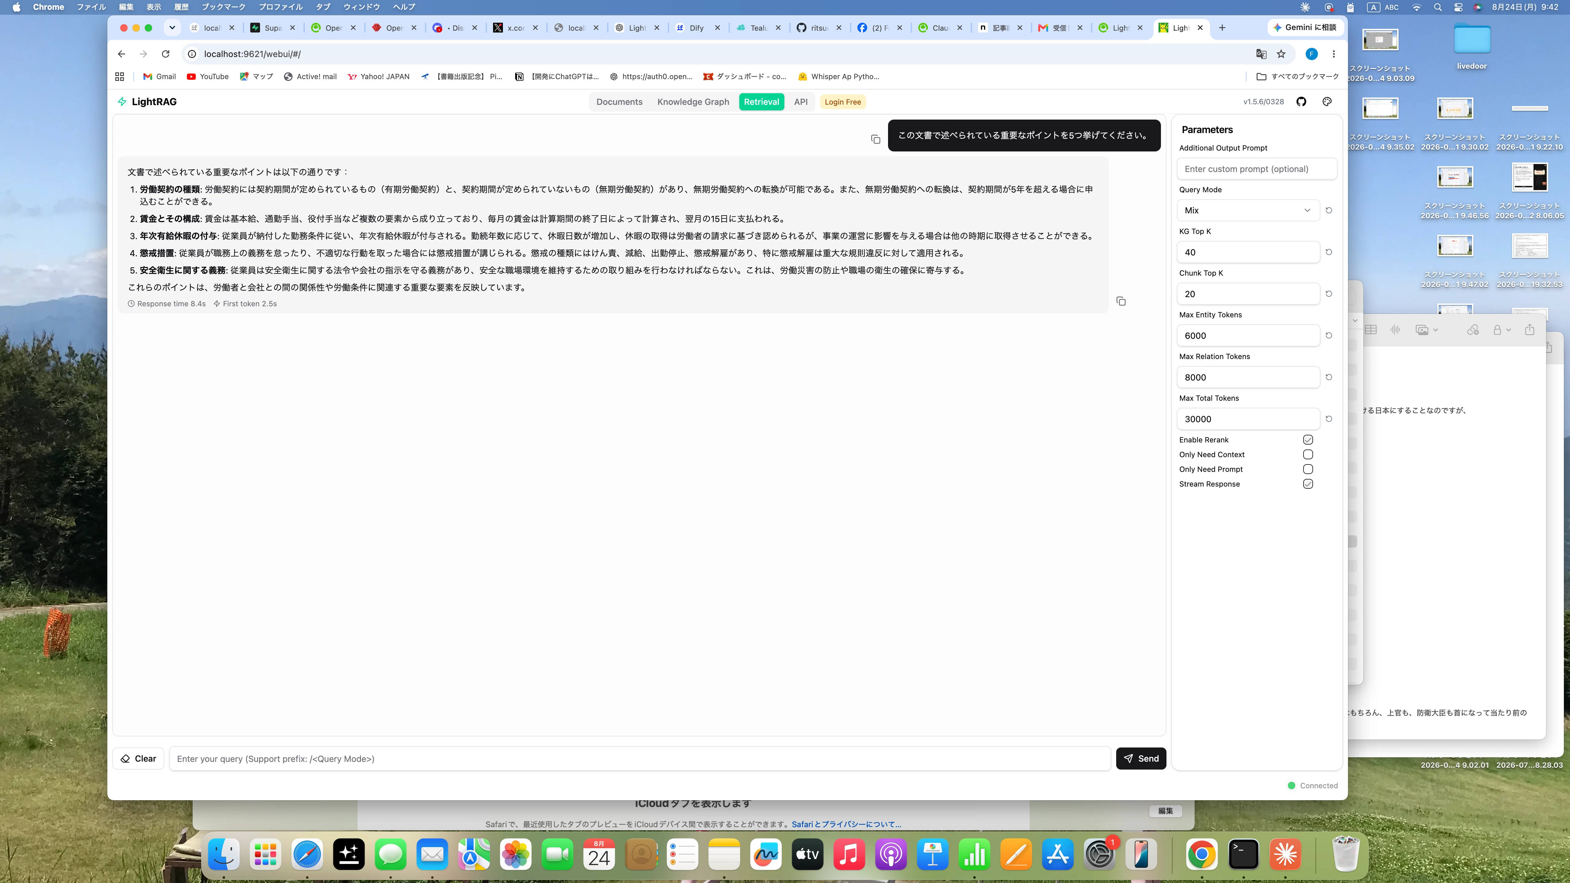Click the Additional Output Prompt field
This screenshot has width=1570, height=883.
(1257, 169)
